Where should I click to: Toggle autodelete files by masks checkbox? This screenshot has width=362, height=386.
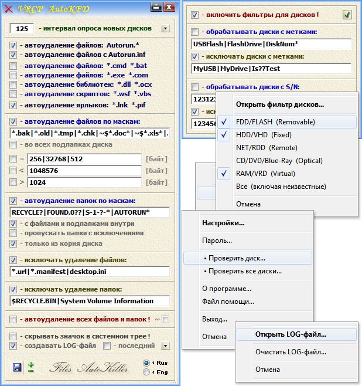pyautogui.click(x=13, y=121)
